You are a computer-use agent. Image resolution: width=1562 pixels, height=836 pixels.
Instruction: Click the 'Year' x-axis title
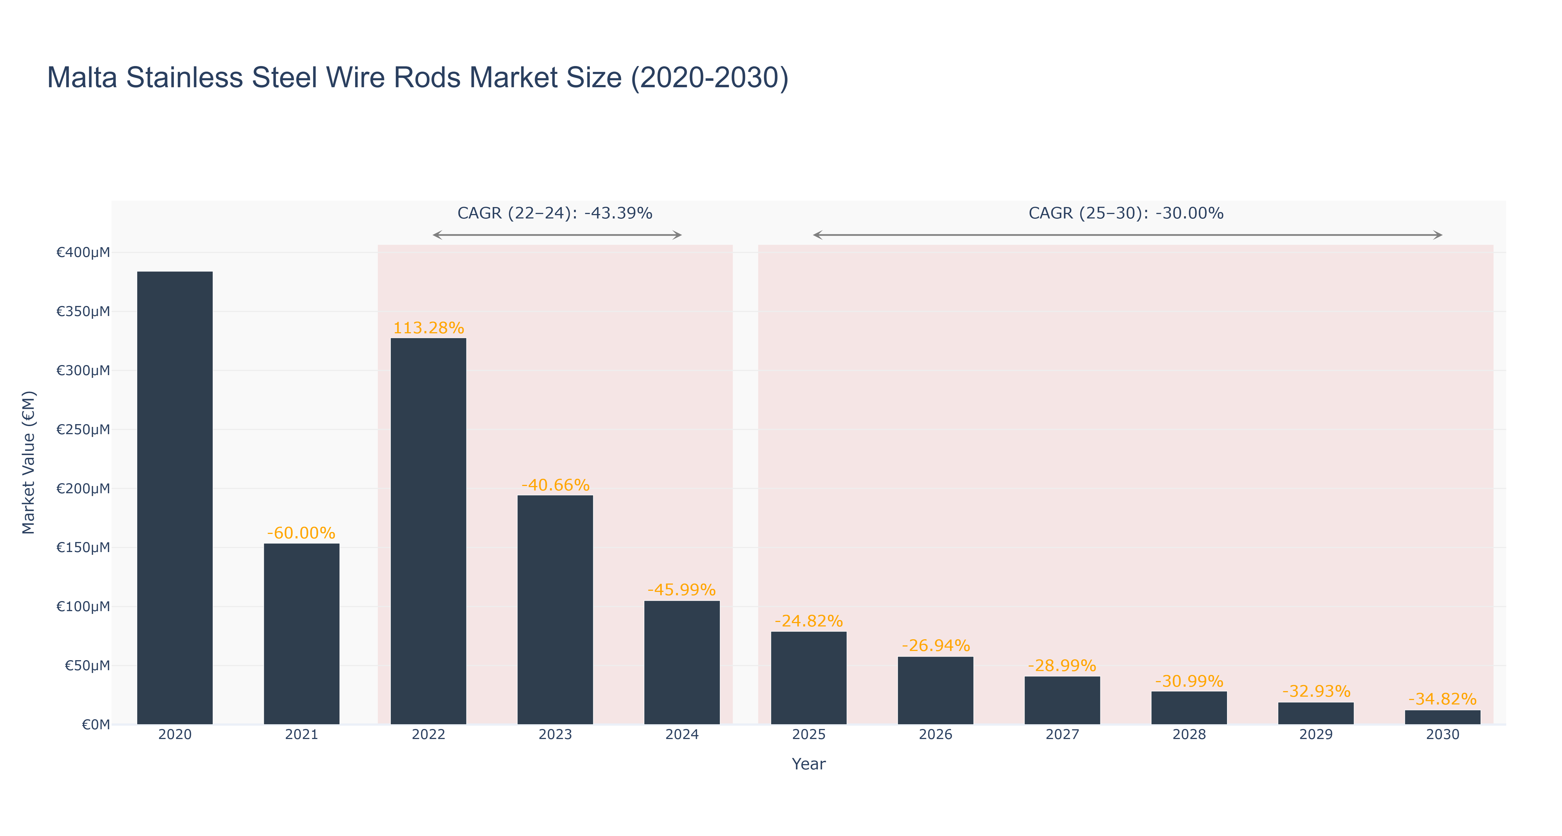point(808,764)
